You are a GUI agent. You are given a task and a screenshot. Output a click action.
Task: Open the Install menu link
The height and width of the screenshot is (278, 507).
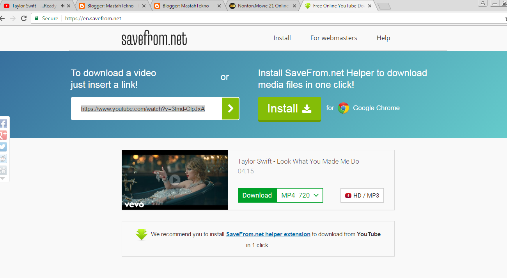[282, 38]
